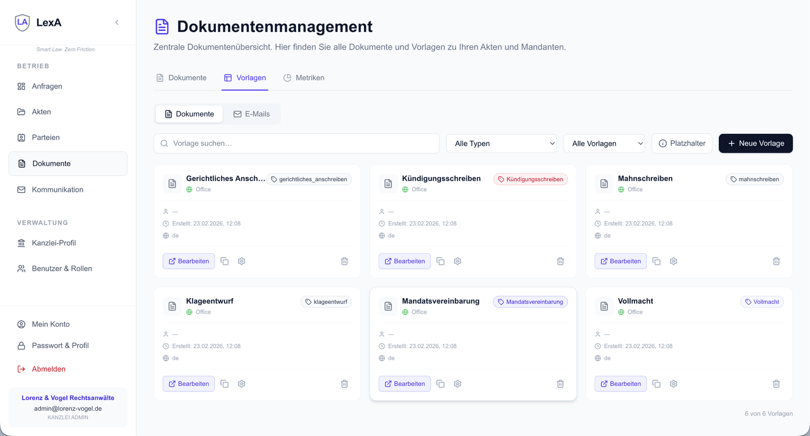Switch to the Metriken tab
This screenshot has width=810, height=436.
[x=304, y=78]
